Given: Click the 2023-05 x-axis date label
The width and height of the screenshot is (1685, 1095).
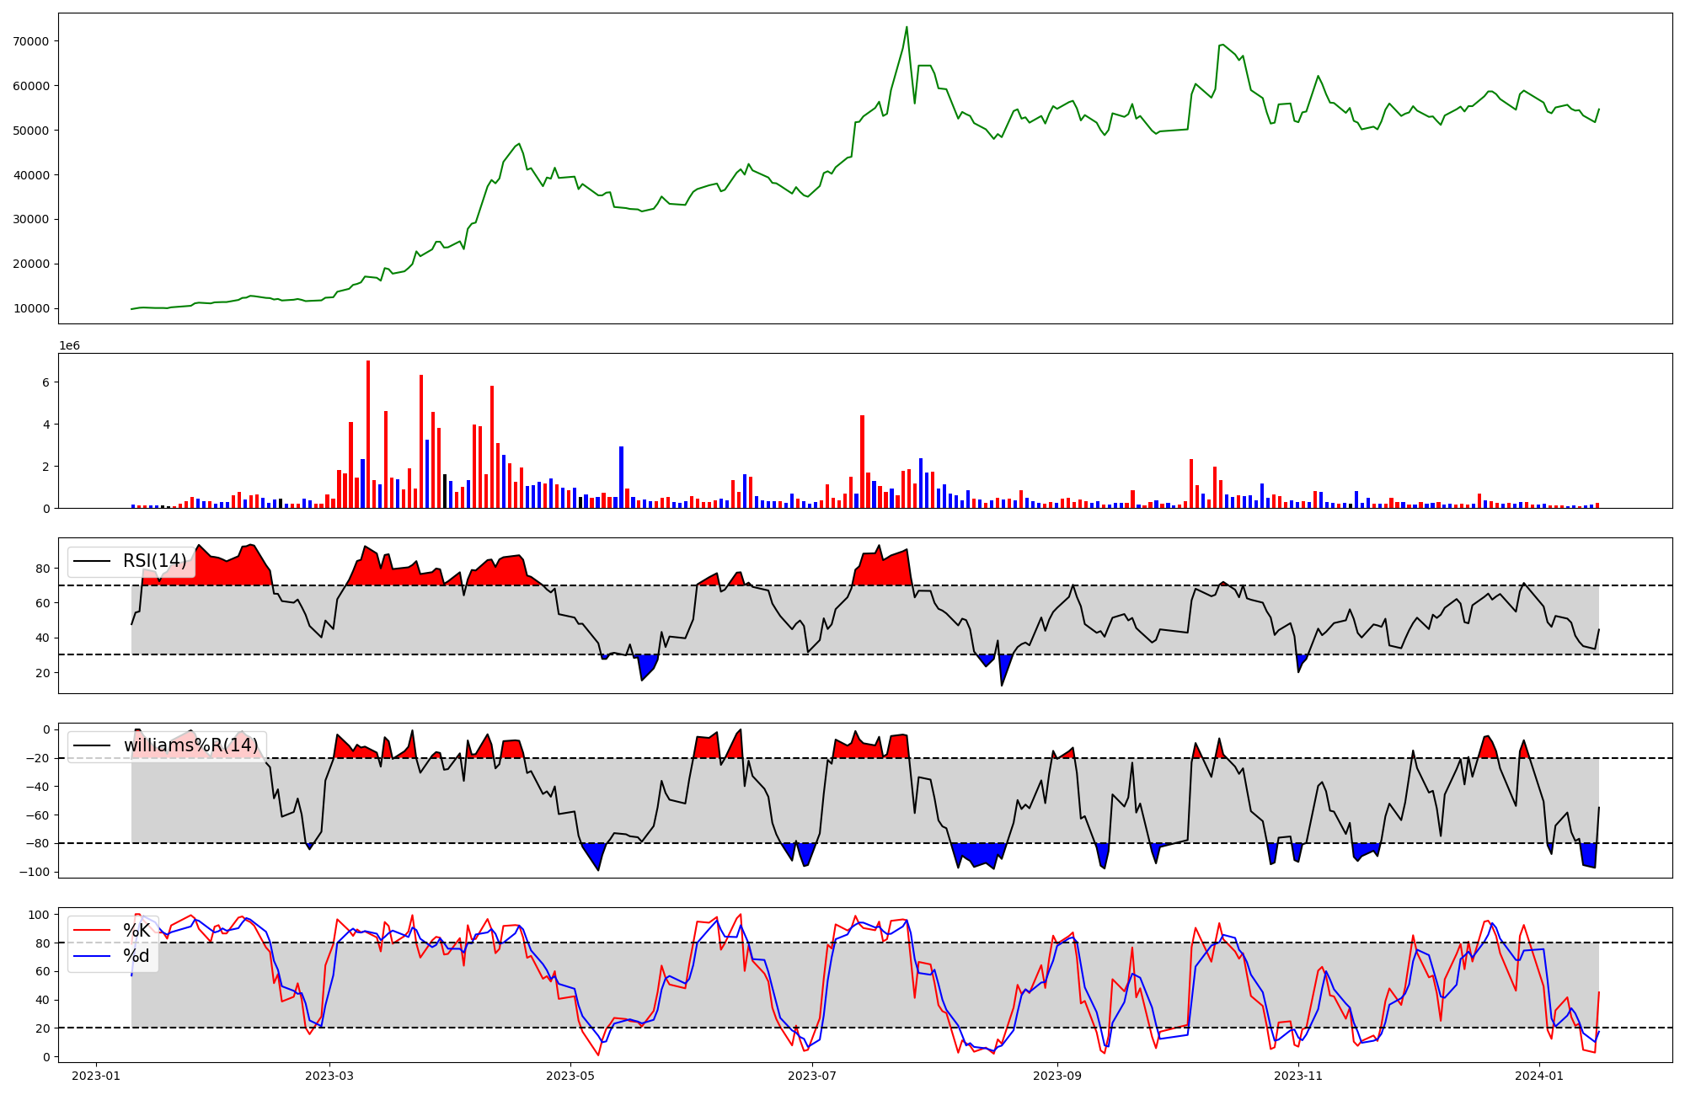Looking at the screenshot, I should [x=570, y=1076].
